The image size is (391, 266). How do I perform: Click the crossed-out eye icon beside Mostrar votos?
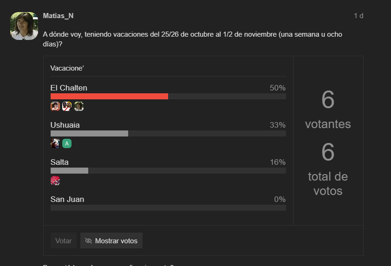pos(89,240)
